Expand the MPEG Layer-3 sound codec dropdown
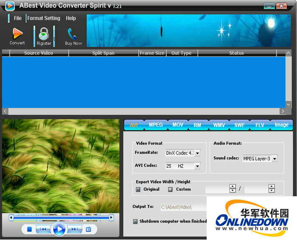The width and height of the screenshot is (297, 240). click(275, 159)
